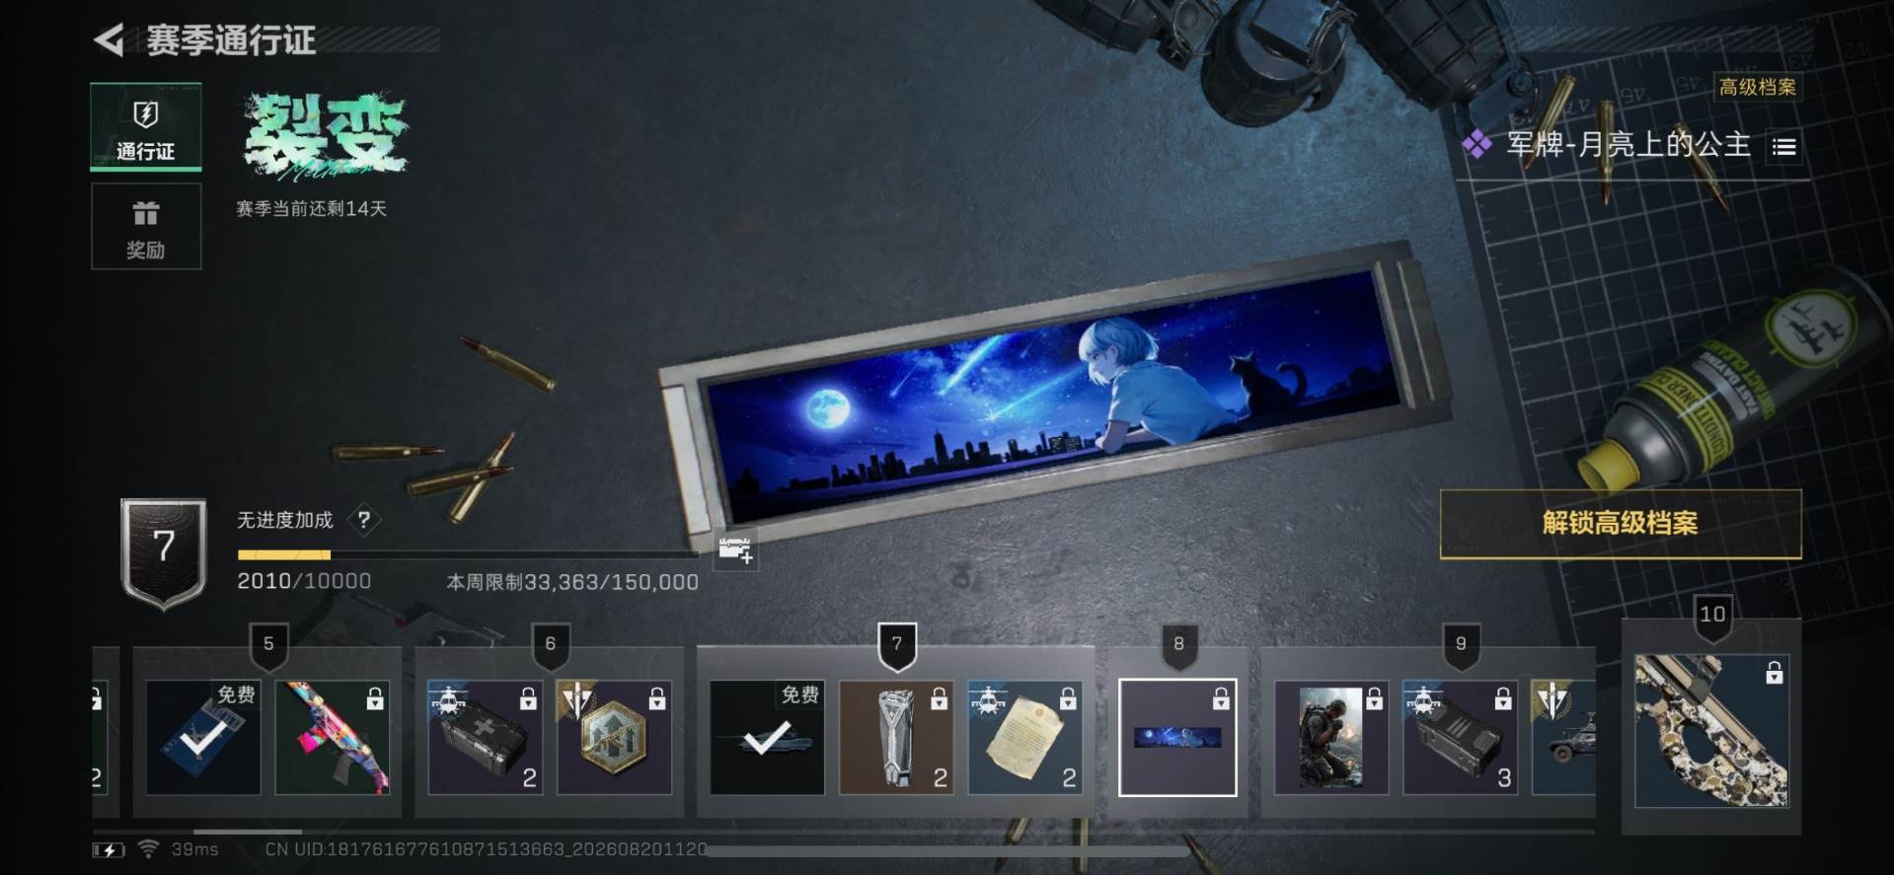
Task: Open the progress bonus help question mark
Action: pos(364,520)
